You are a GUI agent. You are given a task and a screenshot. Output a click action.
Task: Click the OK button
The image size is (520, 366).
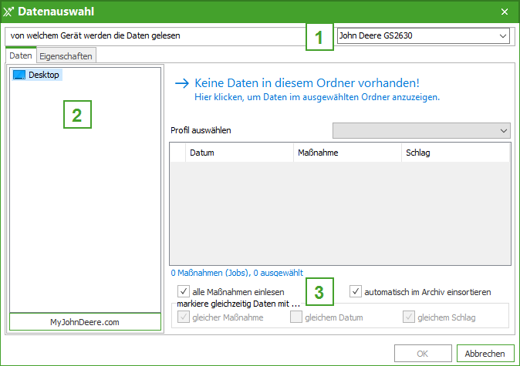(423, 353)
